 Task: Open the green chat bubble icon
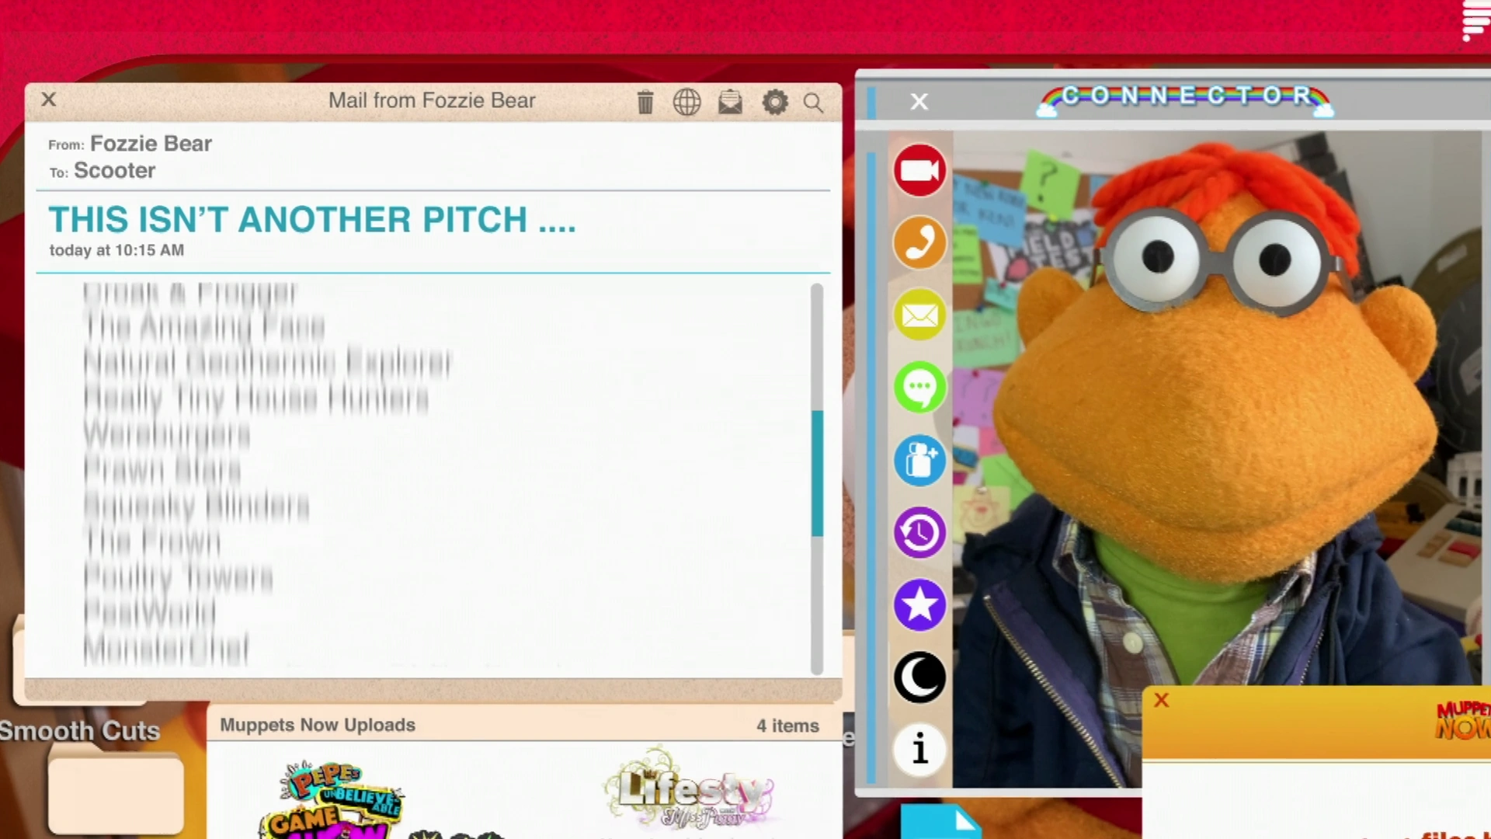click(919, 387)
